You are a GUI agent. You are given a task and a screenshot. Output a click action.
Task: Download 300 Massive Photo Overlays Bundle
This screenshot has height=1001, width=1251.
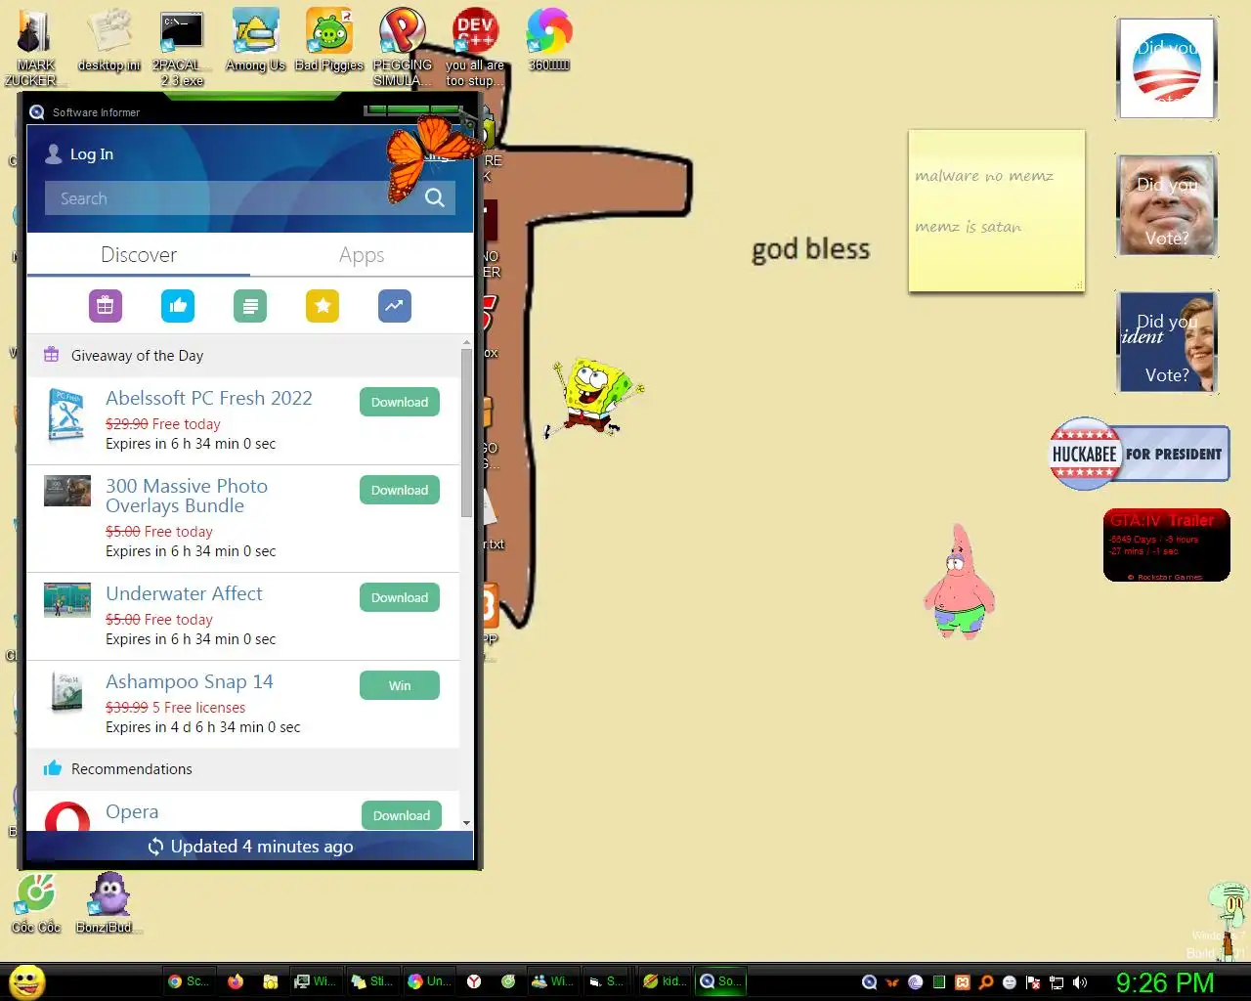point(400,490)
